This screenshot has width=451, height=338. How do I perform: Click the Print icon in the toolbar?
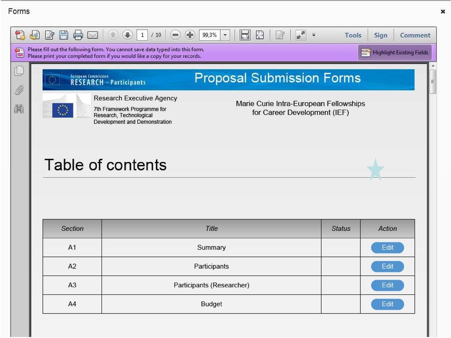78,35
